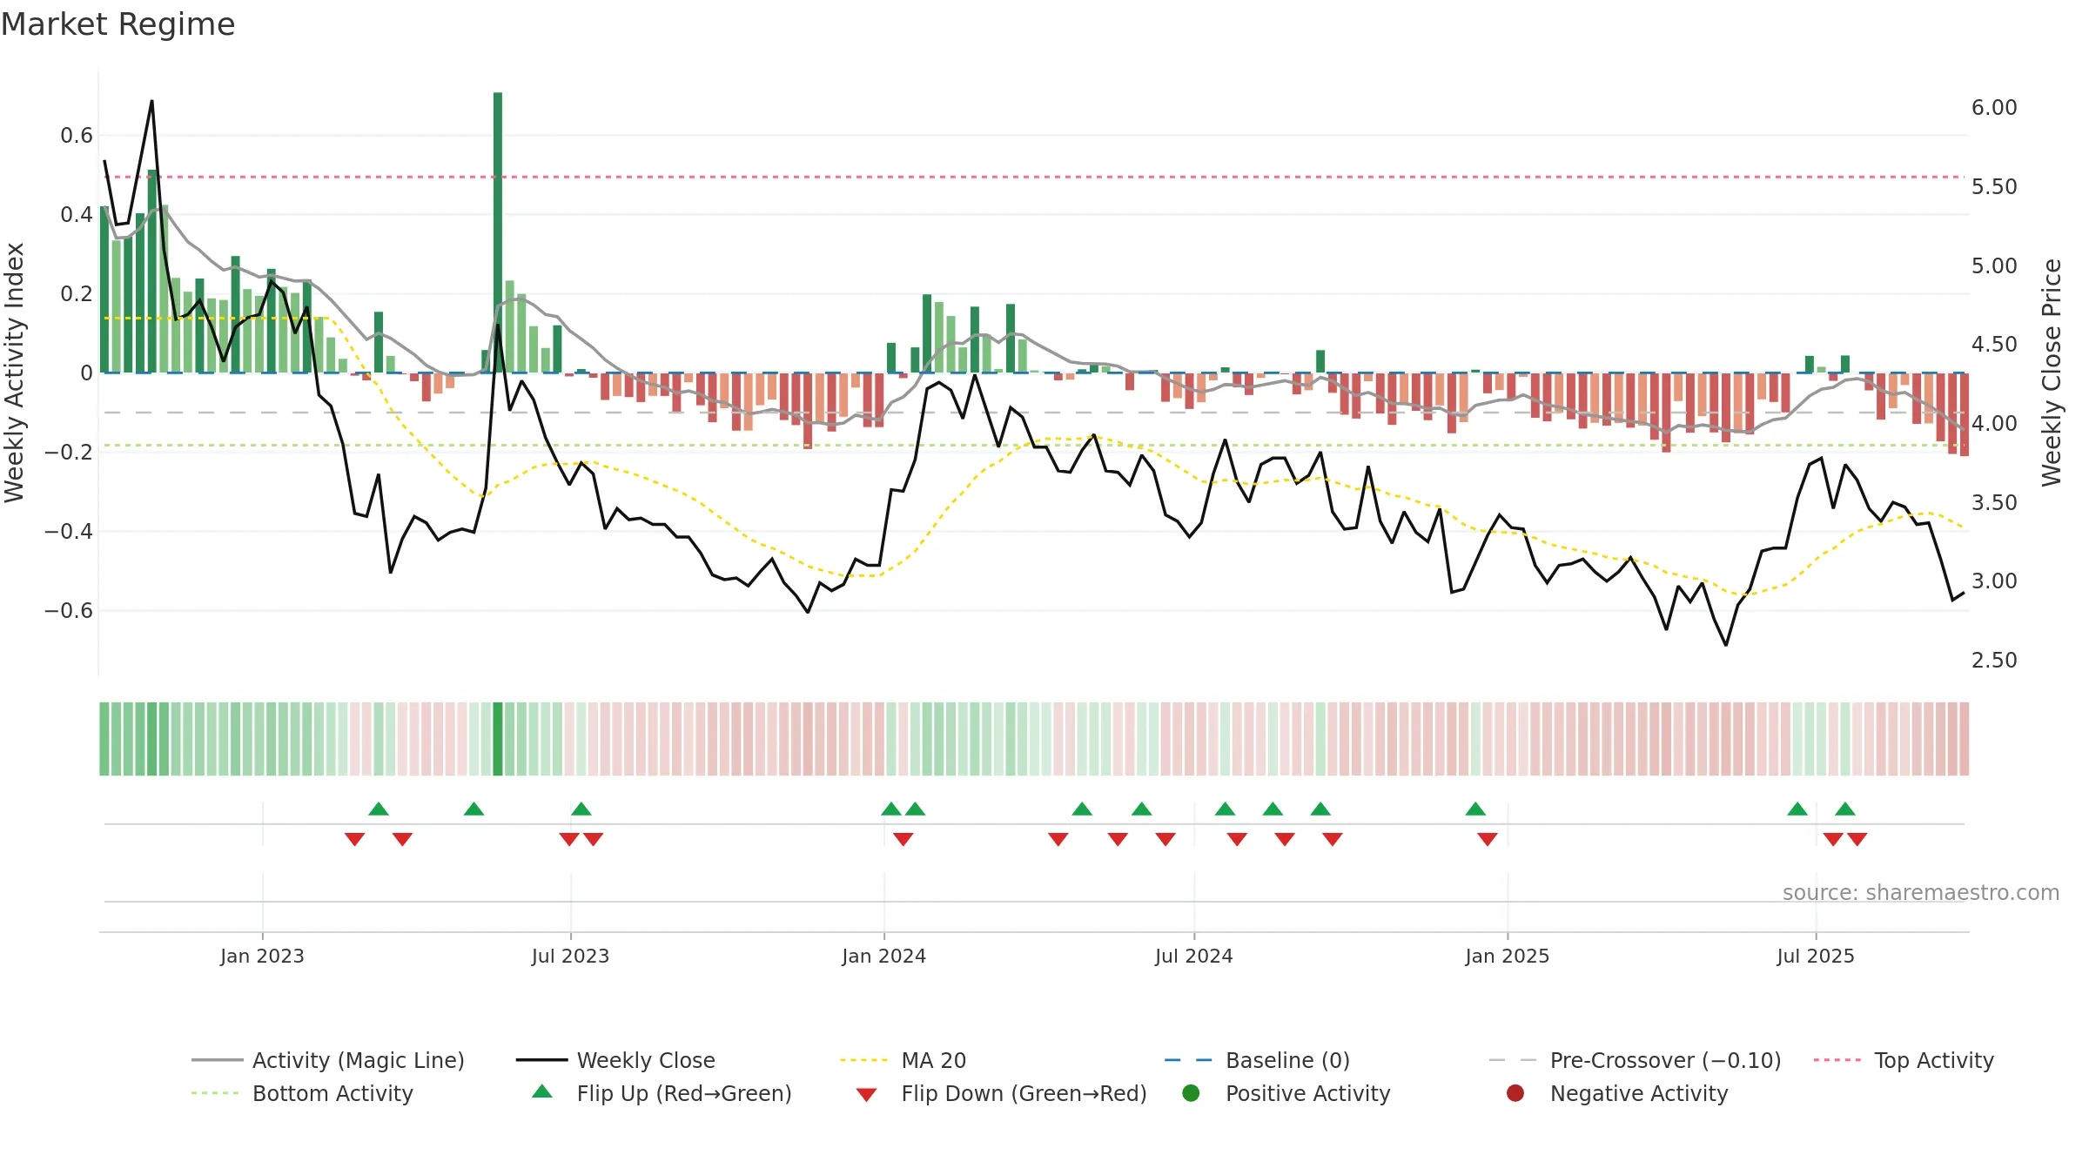Click the Jan 2025 axis label
Image resolution: width=2089 pixels, height=1175 pixels.
click(1507, 956)
